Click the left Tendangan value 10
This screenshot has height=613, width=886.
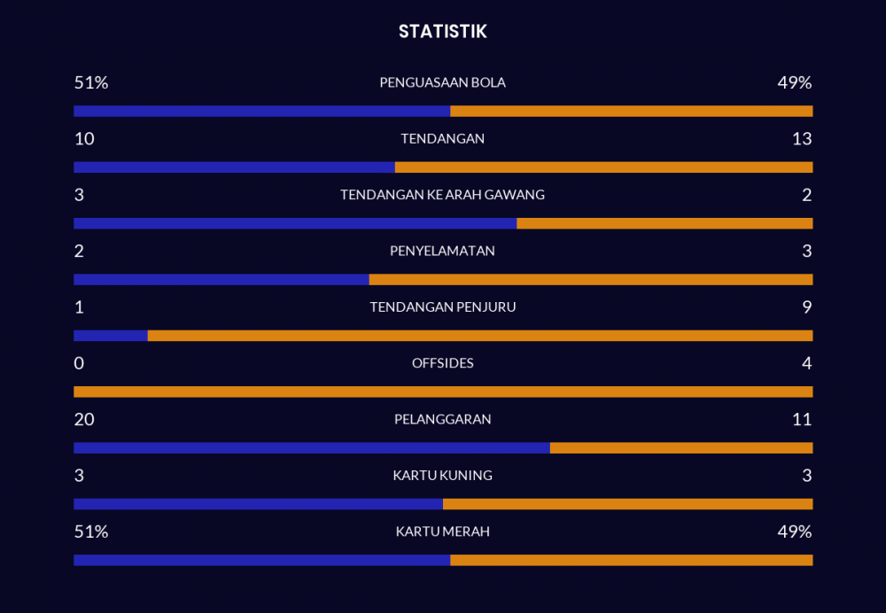coord(84,139)
